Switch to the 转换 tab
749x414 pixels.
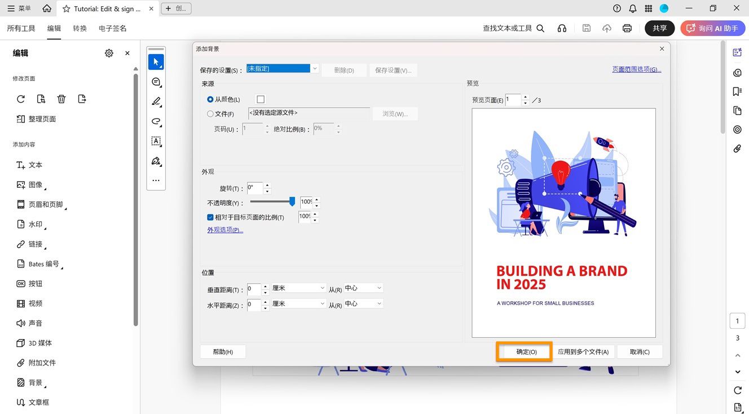(80, 28)
